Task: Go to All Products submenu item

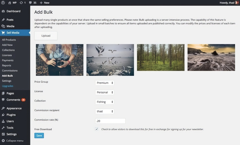Action: (9, 40)
